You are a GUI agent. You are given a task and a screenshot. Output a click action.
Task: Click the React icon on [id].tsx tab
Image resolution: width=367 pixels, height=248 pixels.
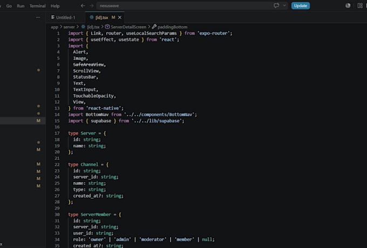tap(92, 17)
